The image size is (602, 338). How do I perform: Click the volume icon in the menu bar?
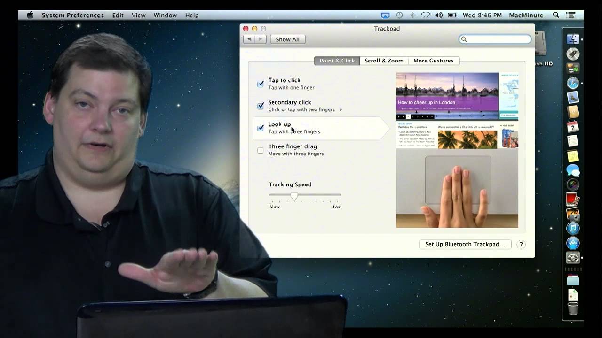pyautogui.click(x=439, y=15)
